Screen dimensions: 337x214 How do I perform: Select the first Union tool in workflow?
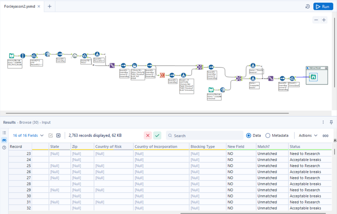coord(112,65)
